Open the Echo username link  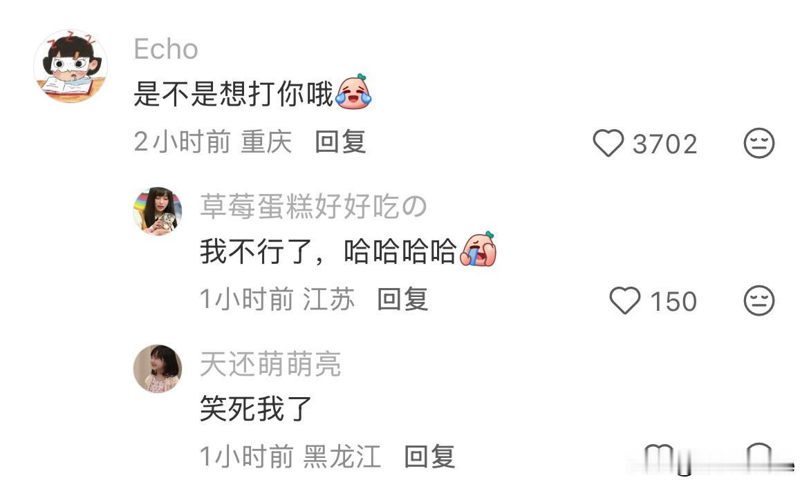point(166,50)
